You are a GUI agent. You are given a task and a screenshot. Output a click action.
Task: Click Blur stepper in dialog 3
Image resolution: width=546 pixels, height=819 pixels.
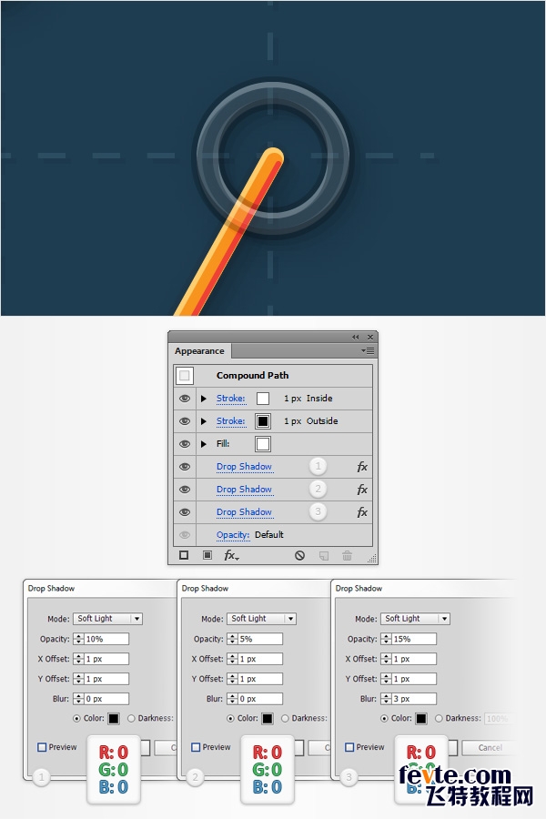click(x=386, y=698)
